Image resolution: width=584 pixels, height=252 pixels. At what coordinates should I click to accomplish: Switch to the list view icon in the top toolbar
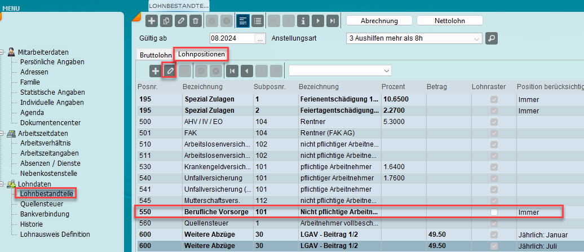pos(258,21)
